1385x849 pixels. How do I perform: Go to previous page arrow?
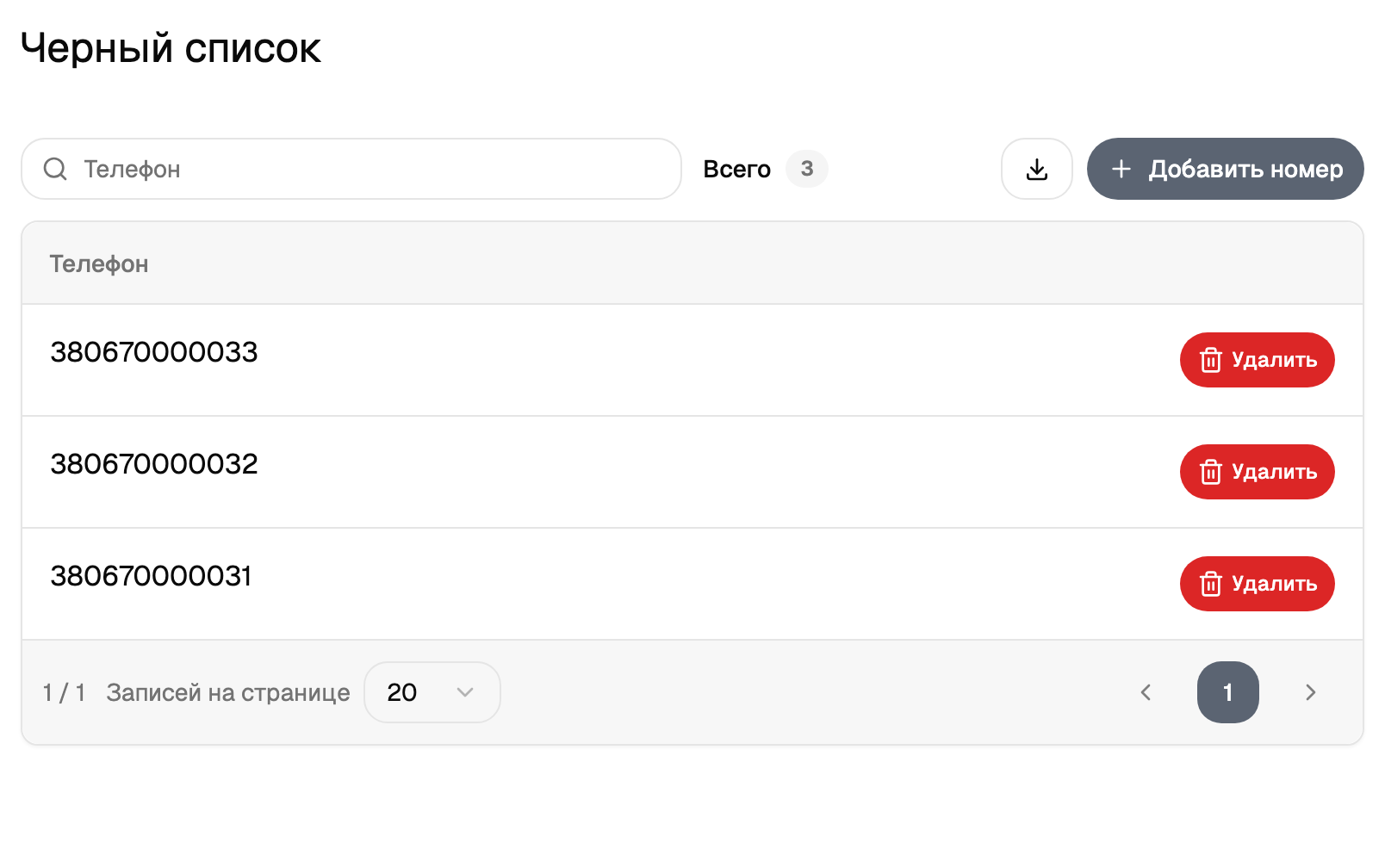click(x=1146, y=692)
